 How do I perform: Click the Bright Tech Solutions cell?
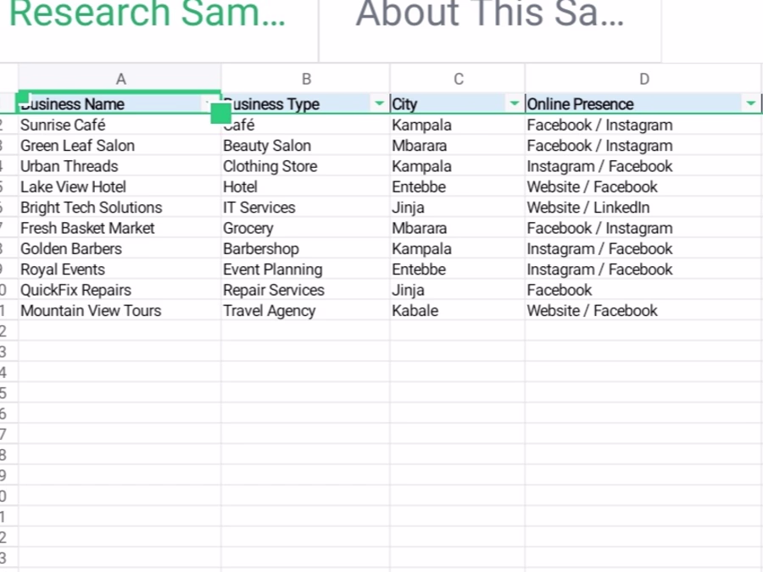click(120, 208)
